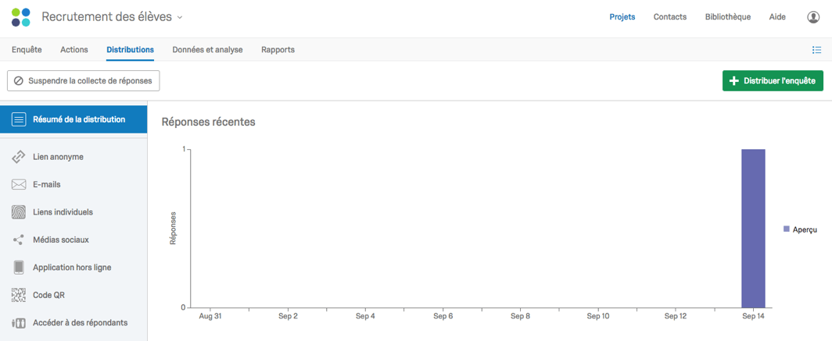Image resolution: width=832 pixels, height=341 pixels.
Task: Click the Aperçu legend label
Action: point(805,229)
